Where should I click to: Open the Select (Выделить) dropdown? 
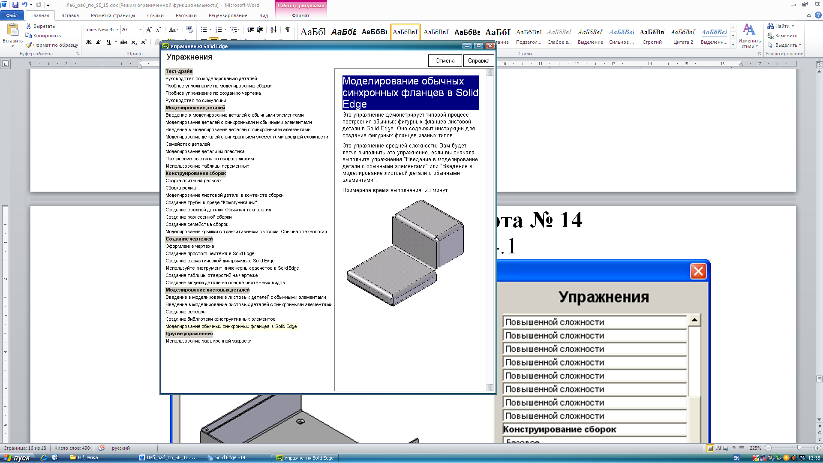coord(784,45)
